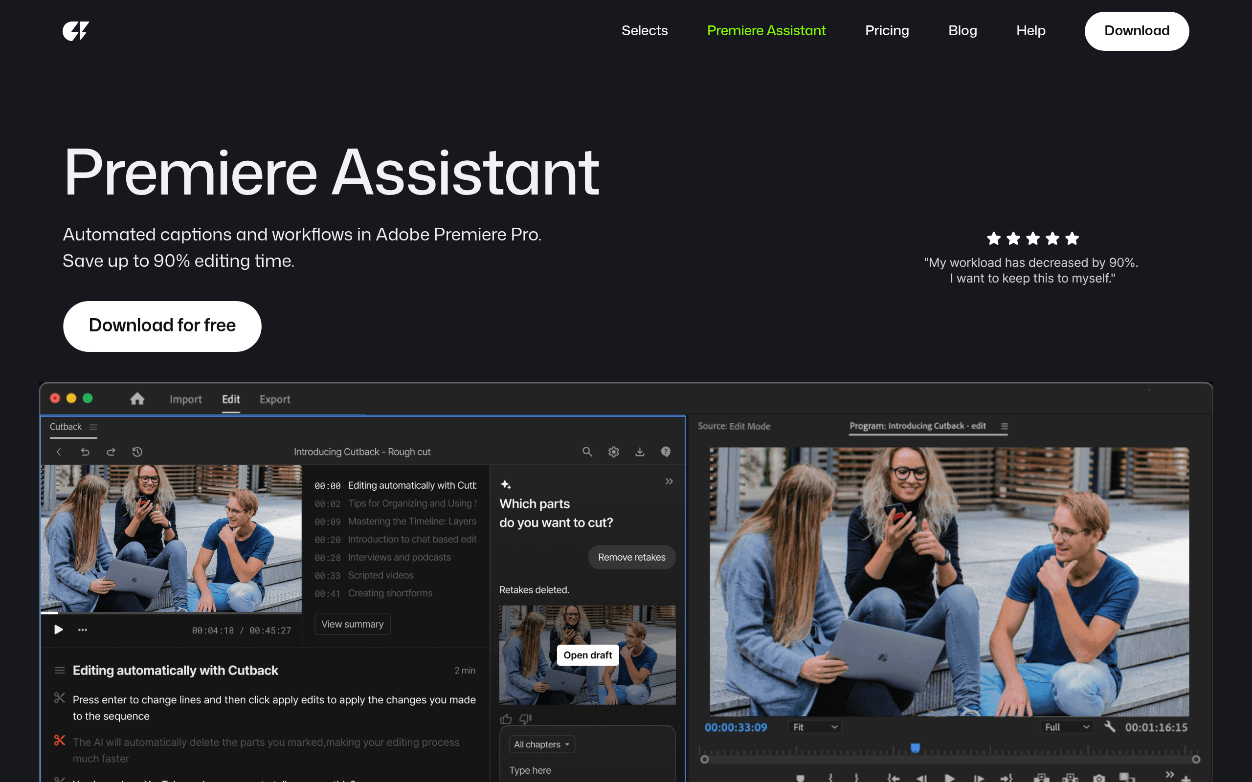Screen dimensions: 1252x782
Task: Open the version history clock icon
Action: tap(137, 452)
